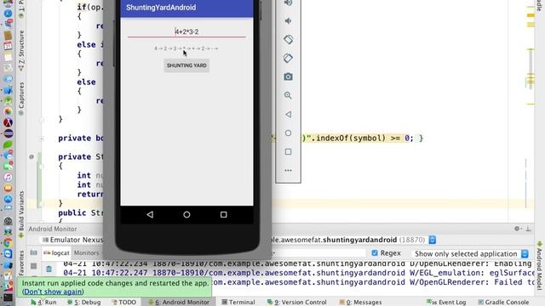Open App Store from the Dock
Viewport: 545px width, 306px height.
tap(8, 199)
